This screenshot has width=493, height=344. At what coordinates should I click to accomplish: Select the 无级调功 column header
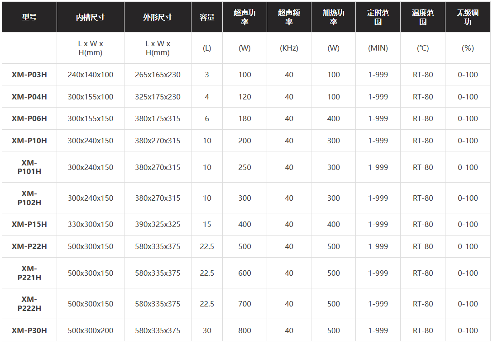click(468, 17)
